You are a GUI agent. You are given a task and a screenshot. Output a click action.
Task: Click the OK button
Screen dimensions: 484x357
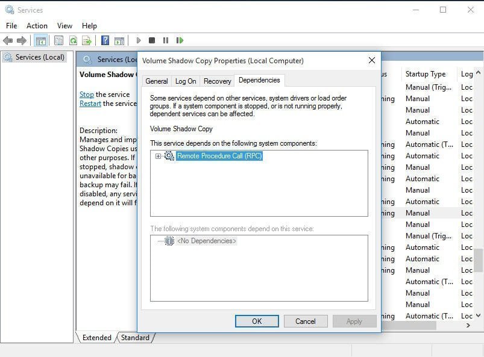pos(257,321)
